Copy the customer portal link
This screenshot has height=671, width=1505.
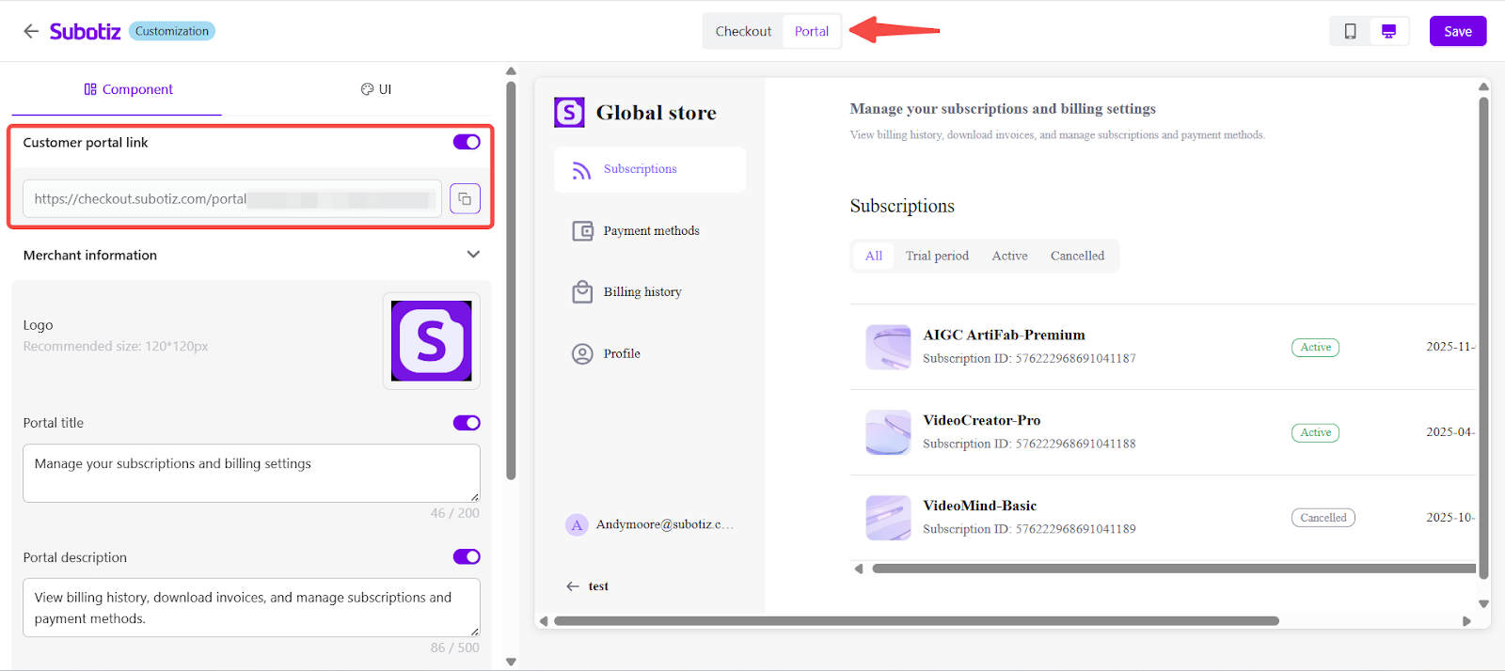click(x=465, y=199)
